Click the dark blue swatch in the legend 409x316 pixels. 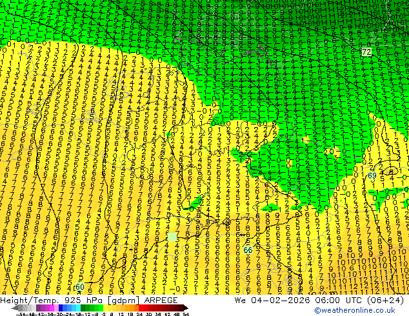pos(61,308)
